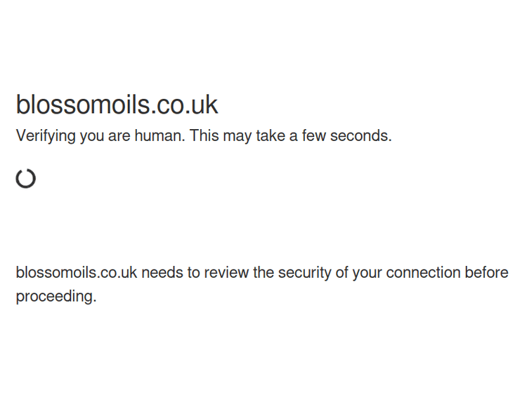
Task: Click the word "connection" in the paragraph
Action: 423,272
